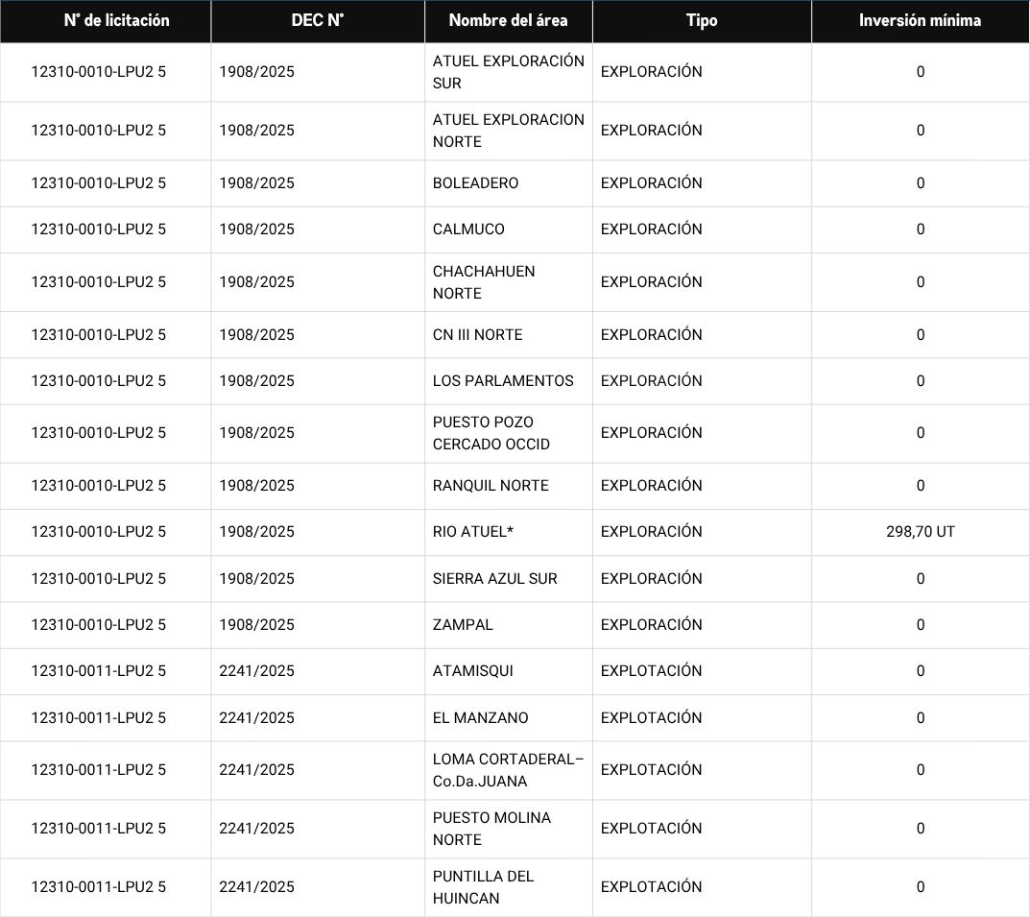
Task: Select the LOMA CORTADERAL–Co.Da.JUANA cell
Action: pos(508,770)
